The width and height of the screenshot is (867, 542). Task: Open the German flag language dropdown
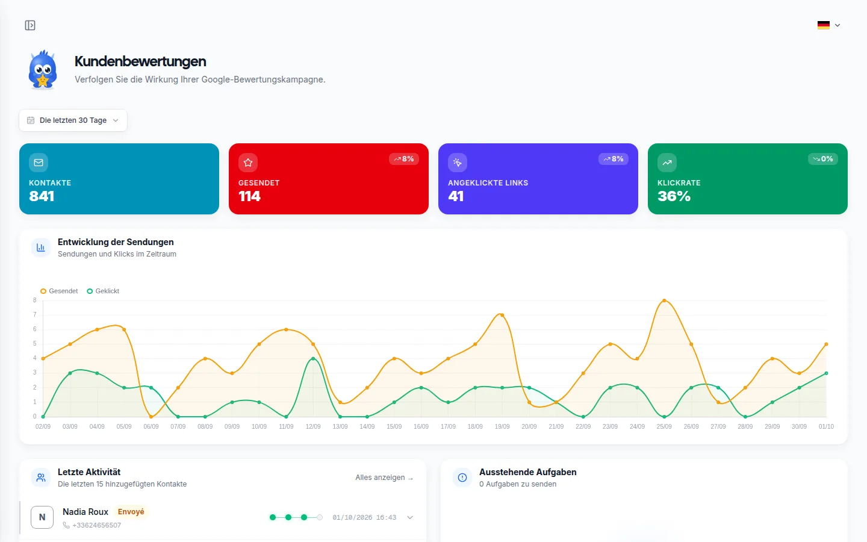(x=829, y=25)
